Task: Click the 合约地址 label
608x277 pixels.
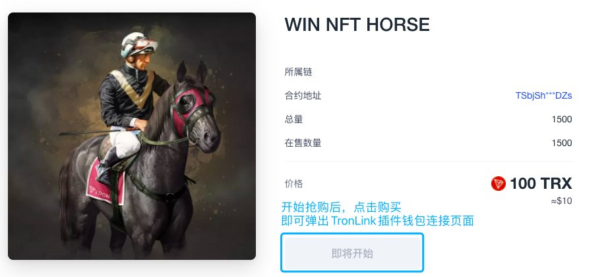Action: pyautogui.click(x=303, y=95)
